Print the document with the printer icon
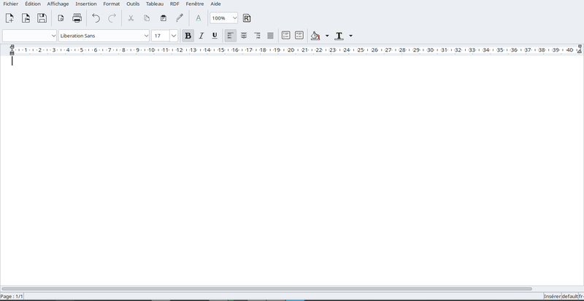The width and height of the screenshot is (584, 301). 77,18
